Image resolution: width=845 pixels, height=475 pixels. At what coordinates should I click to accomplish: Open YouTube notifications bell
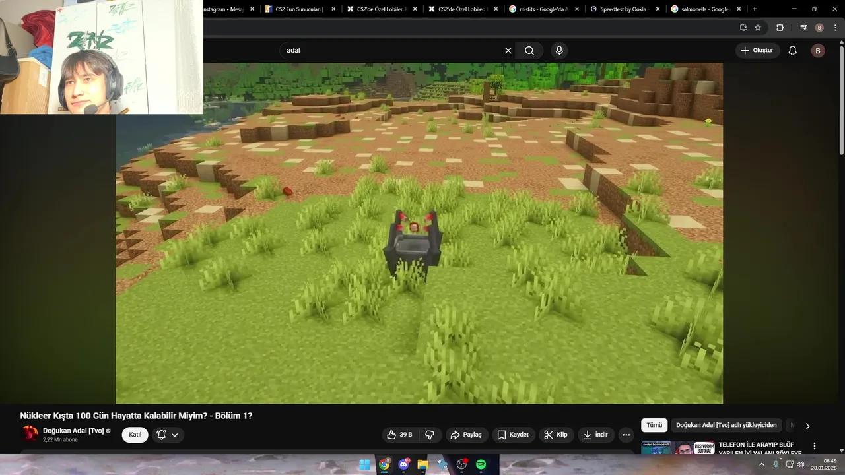pos(793,51)
